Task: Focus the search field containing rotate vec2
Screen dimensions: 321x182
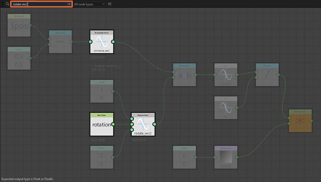Action: pos(42,4)
